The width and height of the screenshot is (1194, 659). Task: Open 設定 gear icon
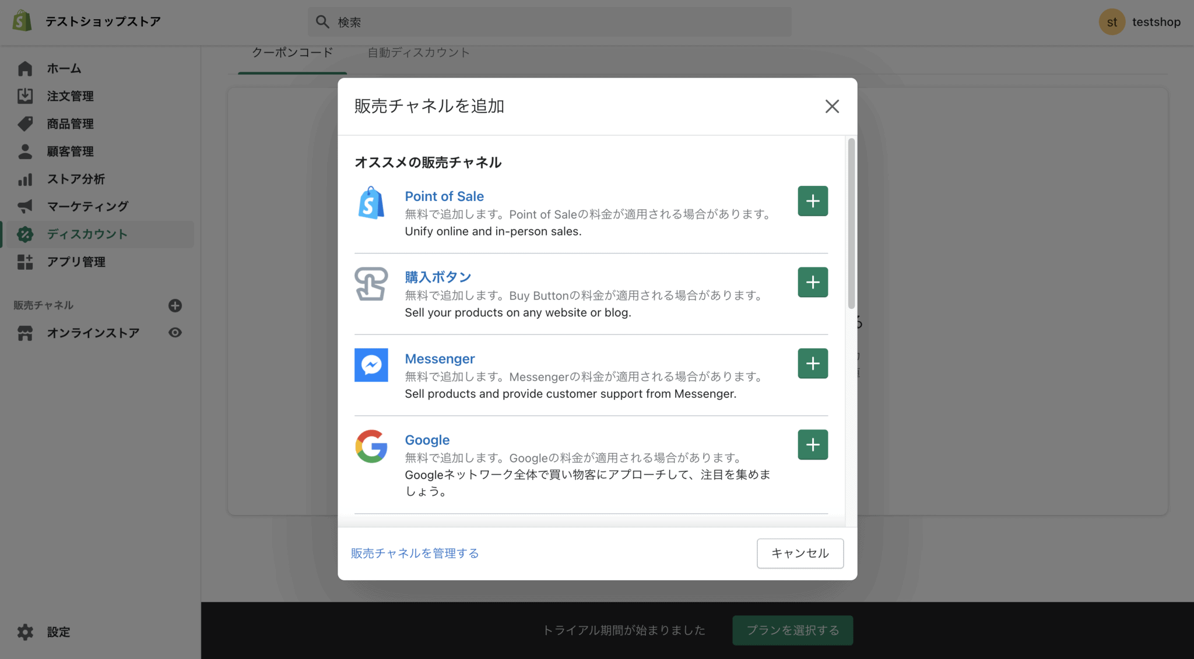click(25, 632)
